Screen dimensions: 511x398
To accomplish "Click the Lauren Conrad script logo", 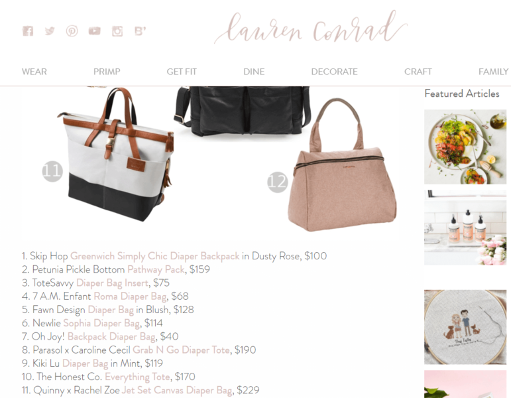I will coord(311,29).
